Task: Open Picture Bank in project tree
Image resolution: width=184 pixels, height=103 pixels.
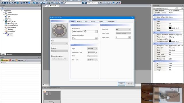Action: click(x=11, y=31)
